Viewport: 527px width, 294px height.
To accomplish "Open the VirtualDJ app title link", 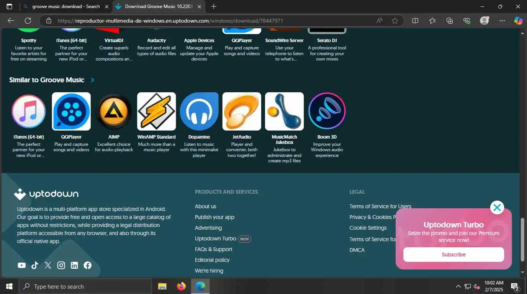I will [114, 40].
